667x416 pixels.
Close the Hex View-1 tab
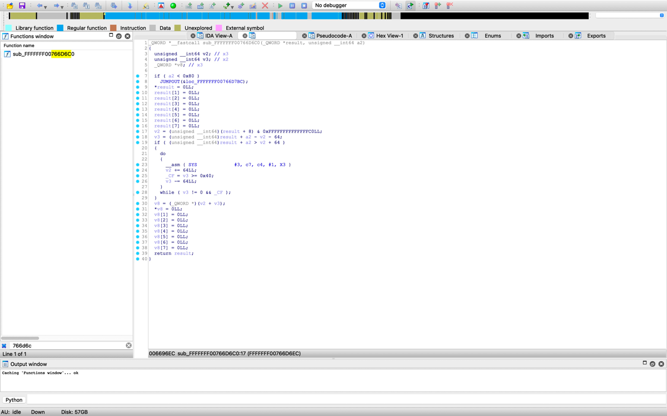pos(364,35)
